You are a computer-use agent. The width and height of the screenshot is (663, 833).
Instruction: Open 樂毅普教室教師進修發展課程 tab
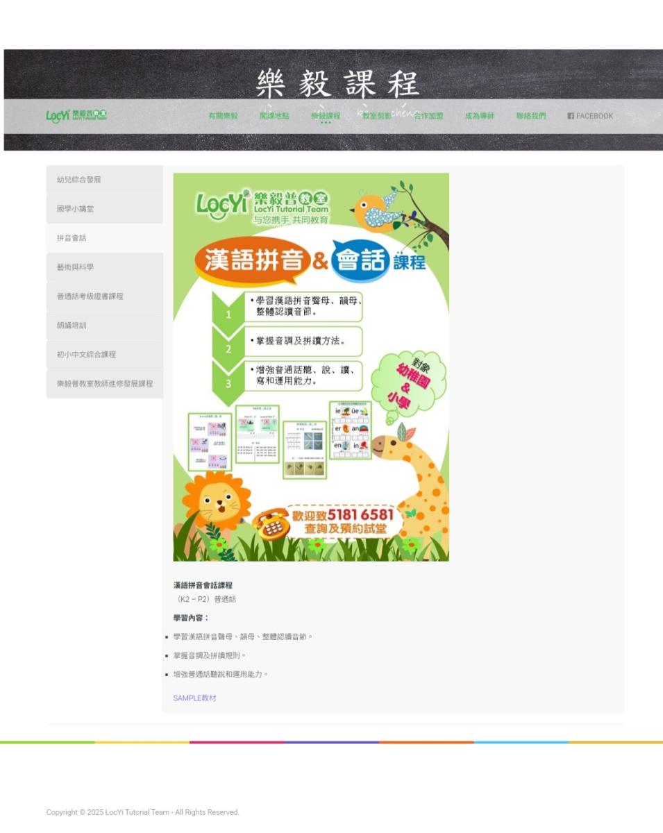(x=104, y=384)
